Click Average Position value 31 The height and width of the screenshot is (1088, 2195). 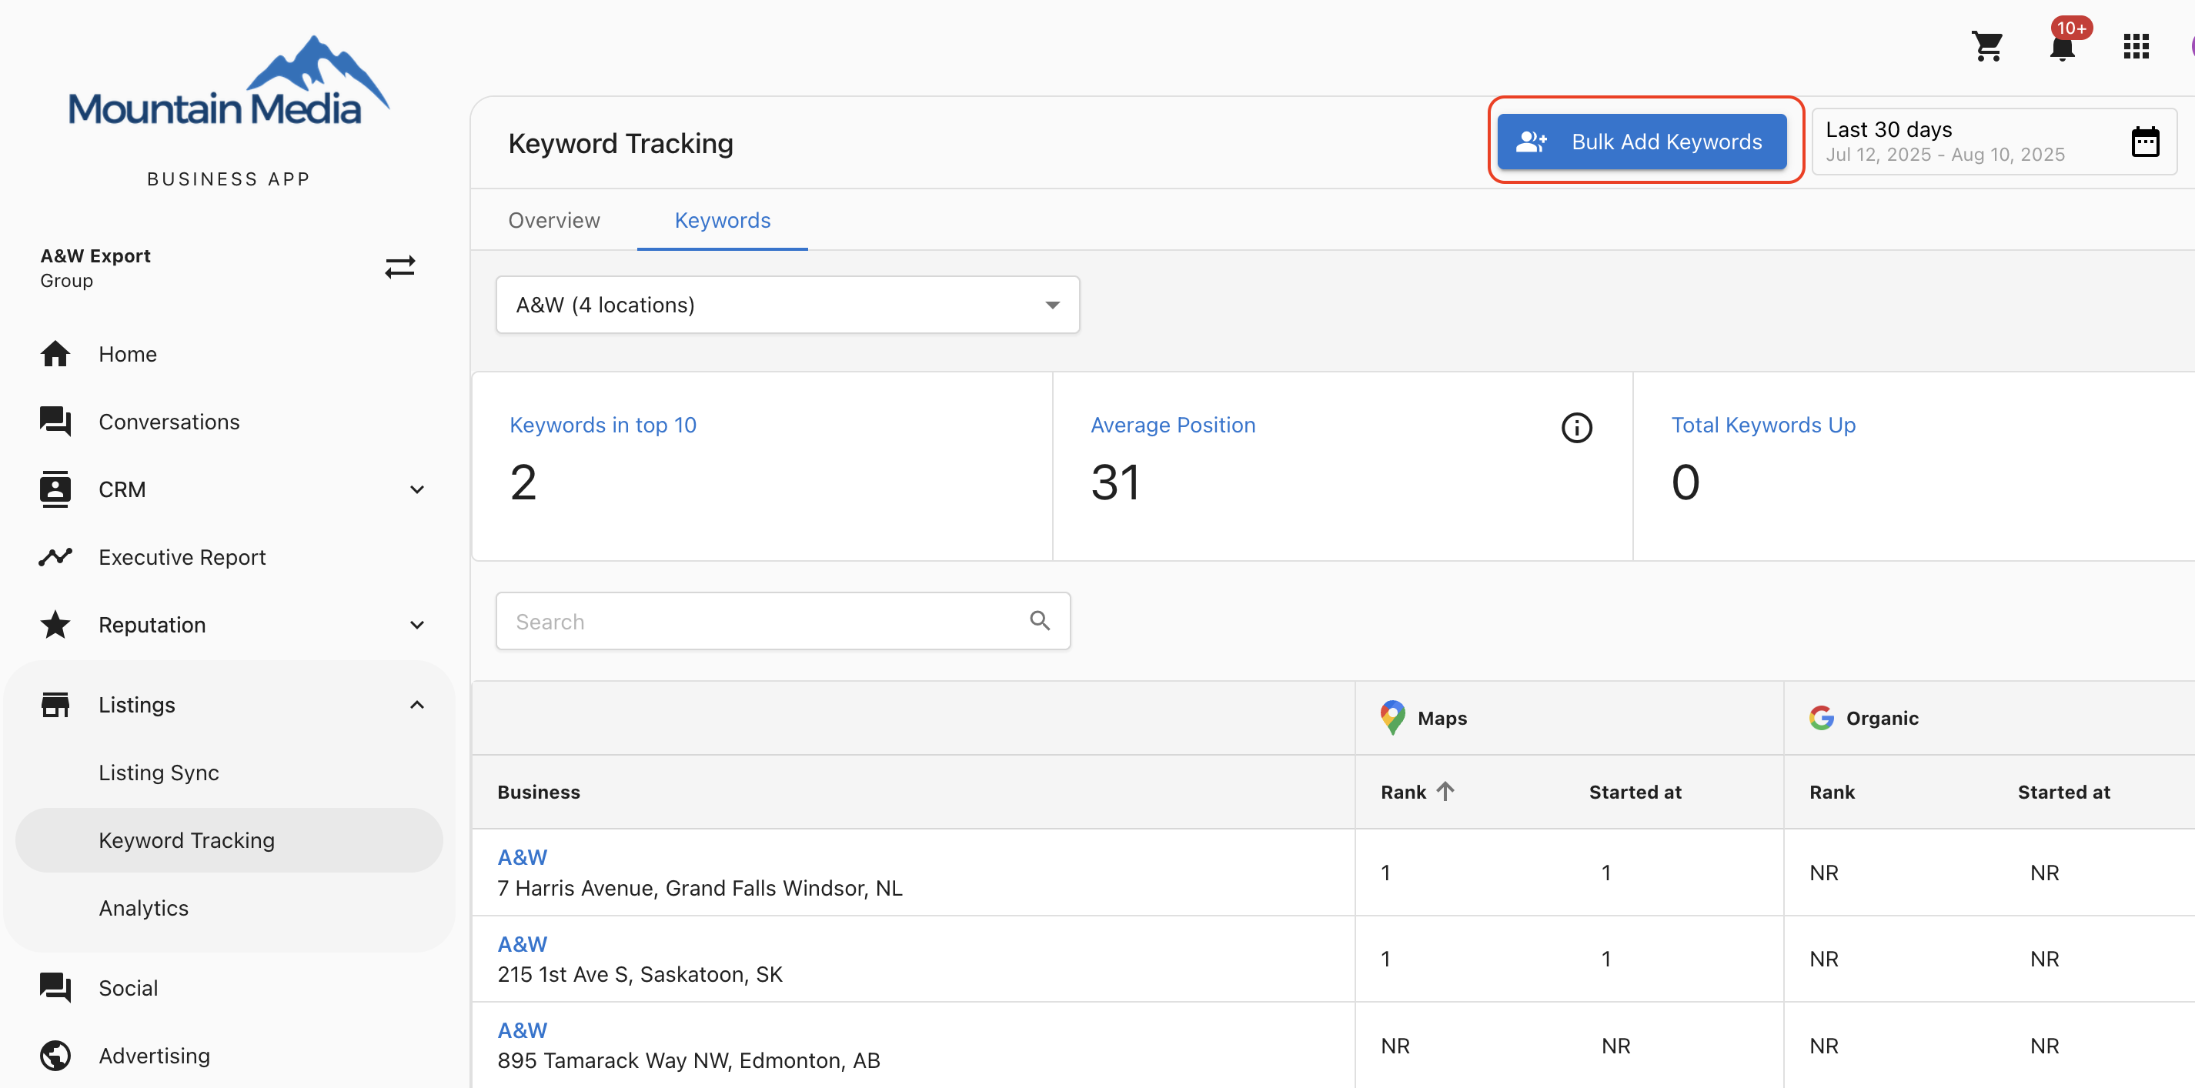coord(1115,482)
